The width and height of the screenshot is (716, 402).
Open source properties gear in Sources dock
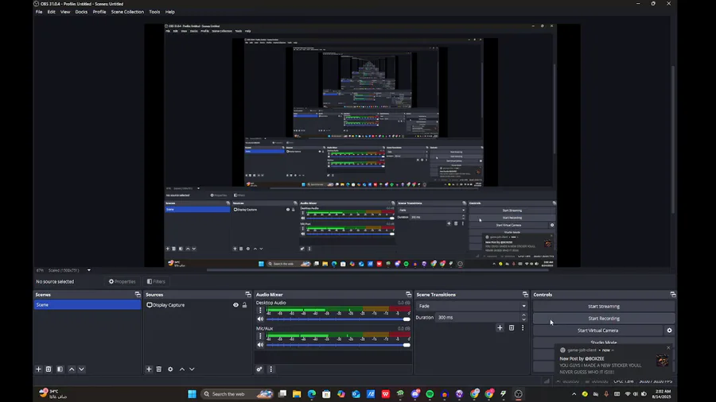pyautogui.click(x=170, y=369)
